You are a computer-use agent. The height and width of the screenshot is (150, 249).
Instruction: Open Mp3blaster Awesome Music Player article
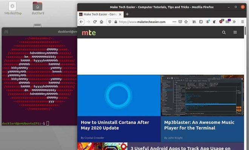coord(199,125)
